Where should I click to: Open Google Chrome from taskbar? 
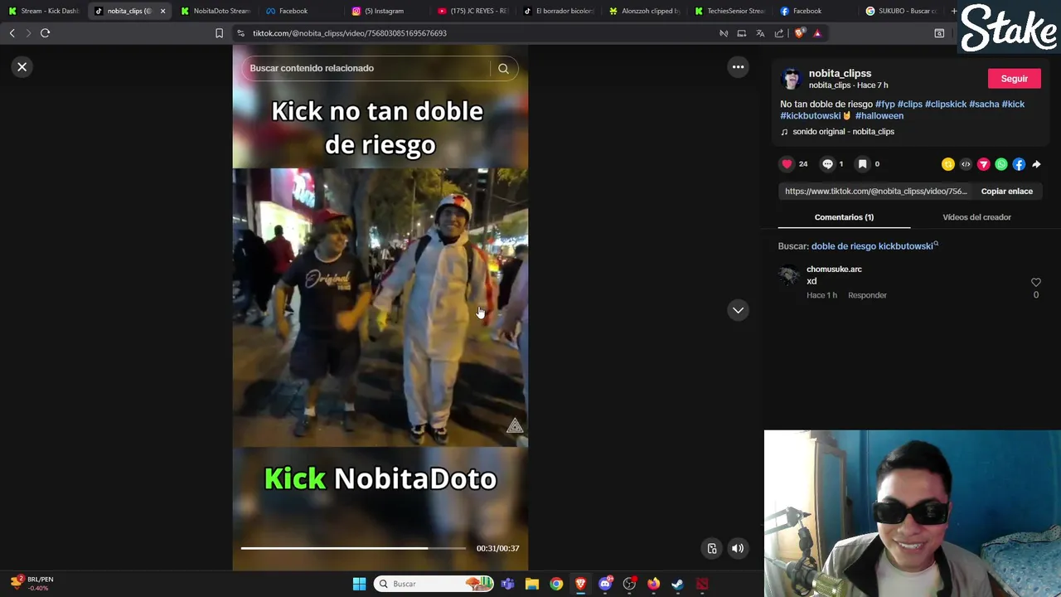(x=556, y=584)
